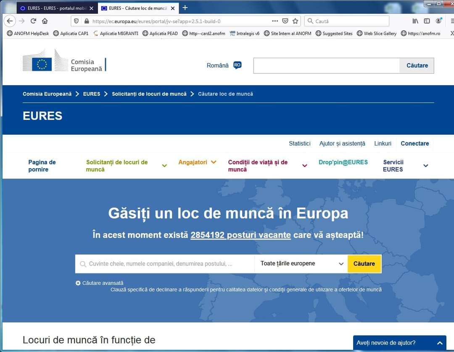Save page to Pocket icon
Image resolution: width=454 pixels, height=352 pixels.
285,21
